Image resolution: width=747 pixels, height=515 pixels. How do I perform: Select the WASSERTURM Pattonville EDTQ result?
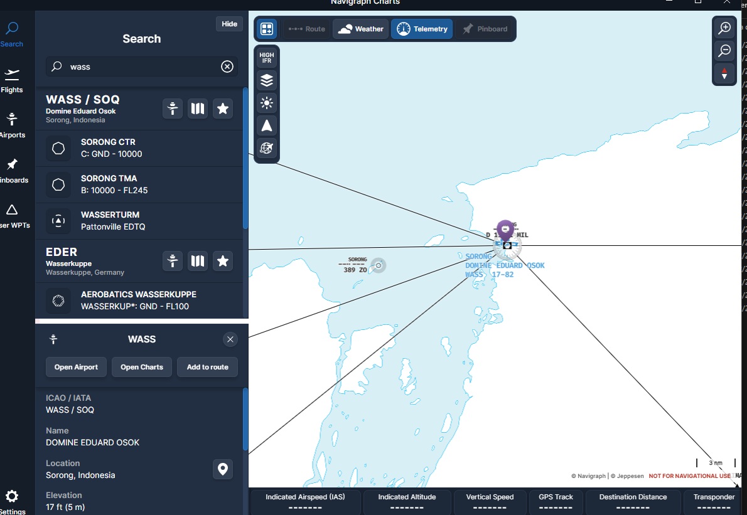[x=139, y=221]
